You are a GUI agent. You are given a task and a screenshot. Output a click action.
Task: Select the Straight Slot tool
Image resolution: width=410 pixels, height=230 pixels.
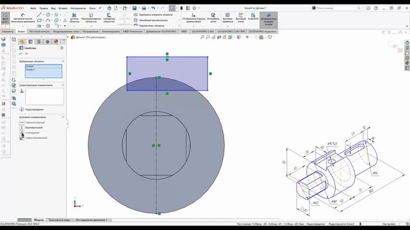coord(39,26)
